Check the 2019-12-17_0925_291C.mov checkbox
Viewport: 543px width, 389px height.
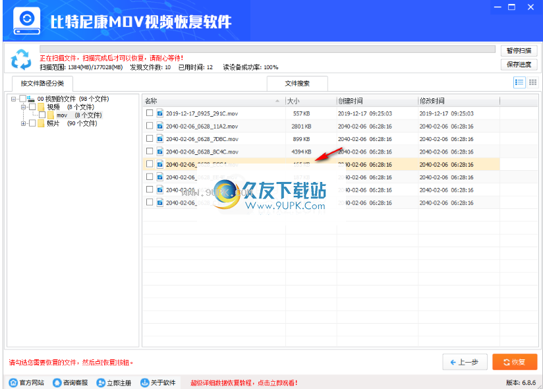point(150,113)
